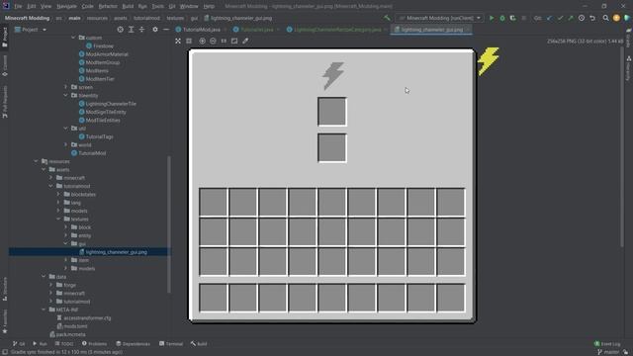
Task: Hide the Project tool window
Action: tap(166, 30)
